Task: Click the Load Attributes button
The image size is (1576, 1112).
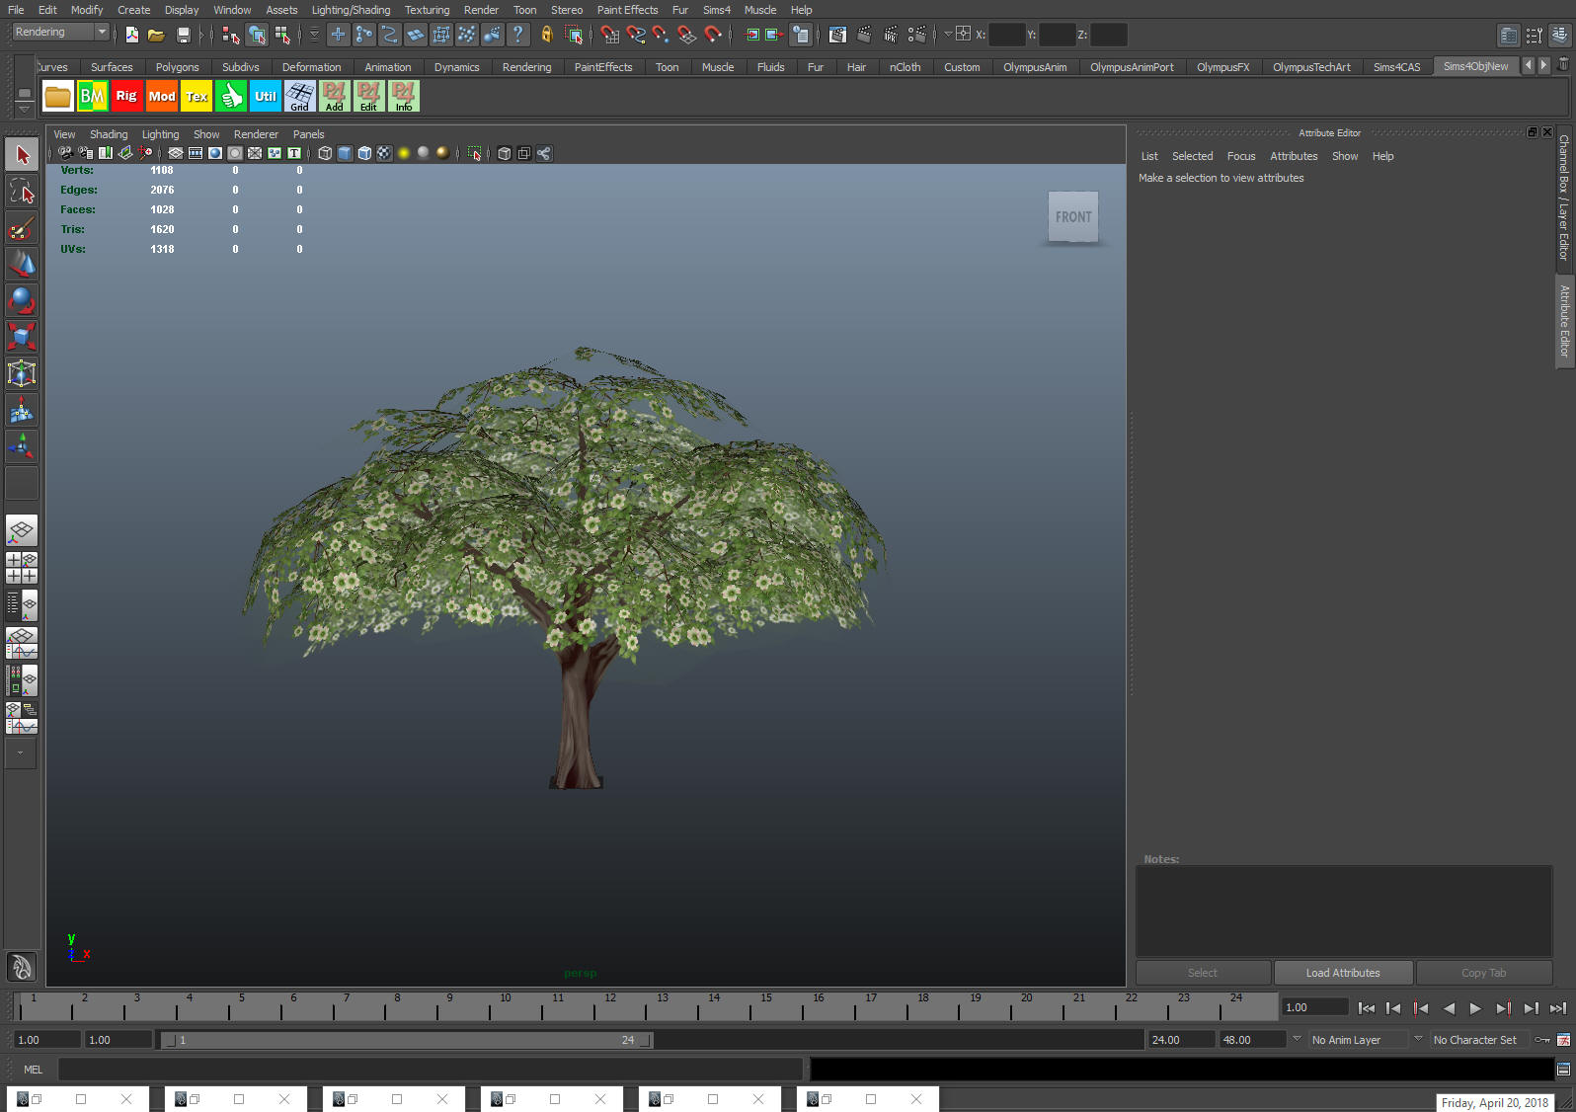Action: coord(1343,973)
